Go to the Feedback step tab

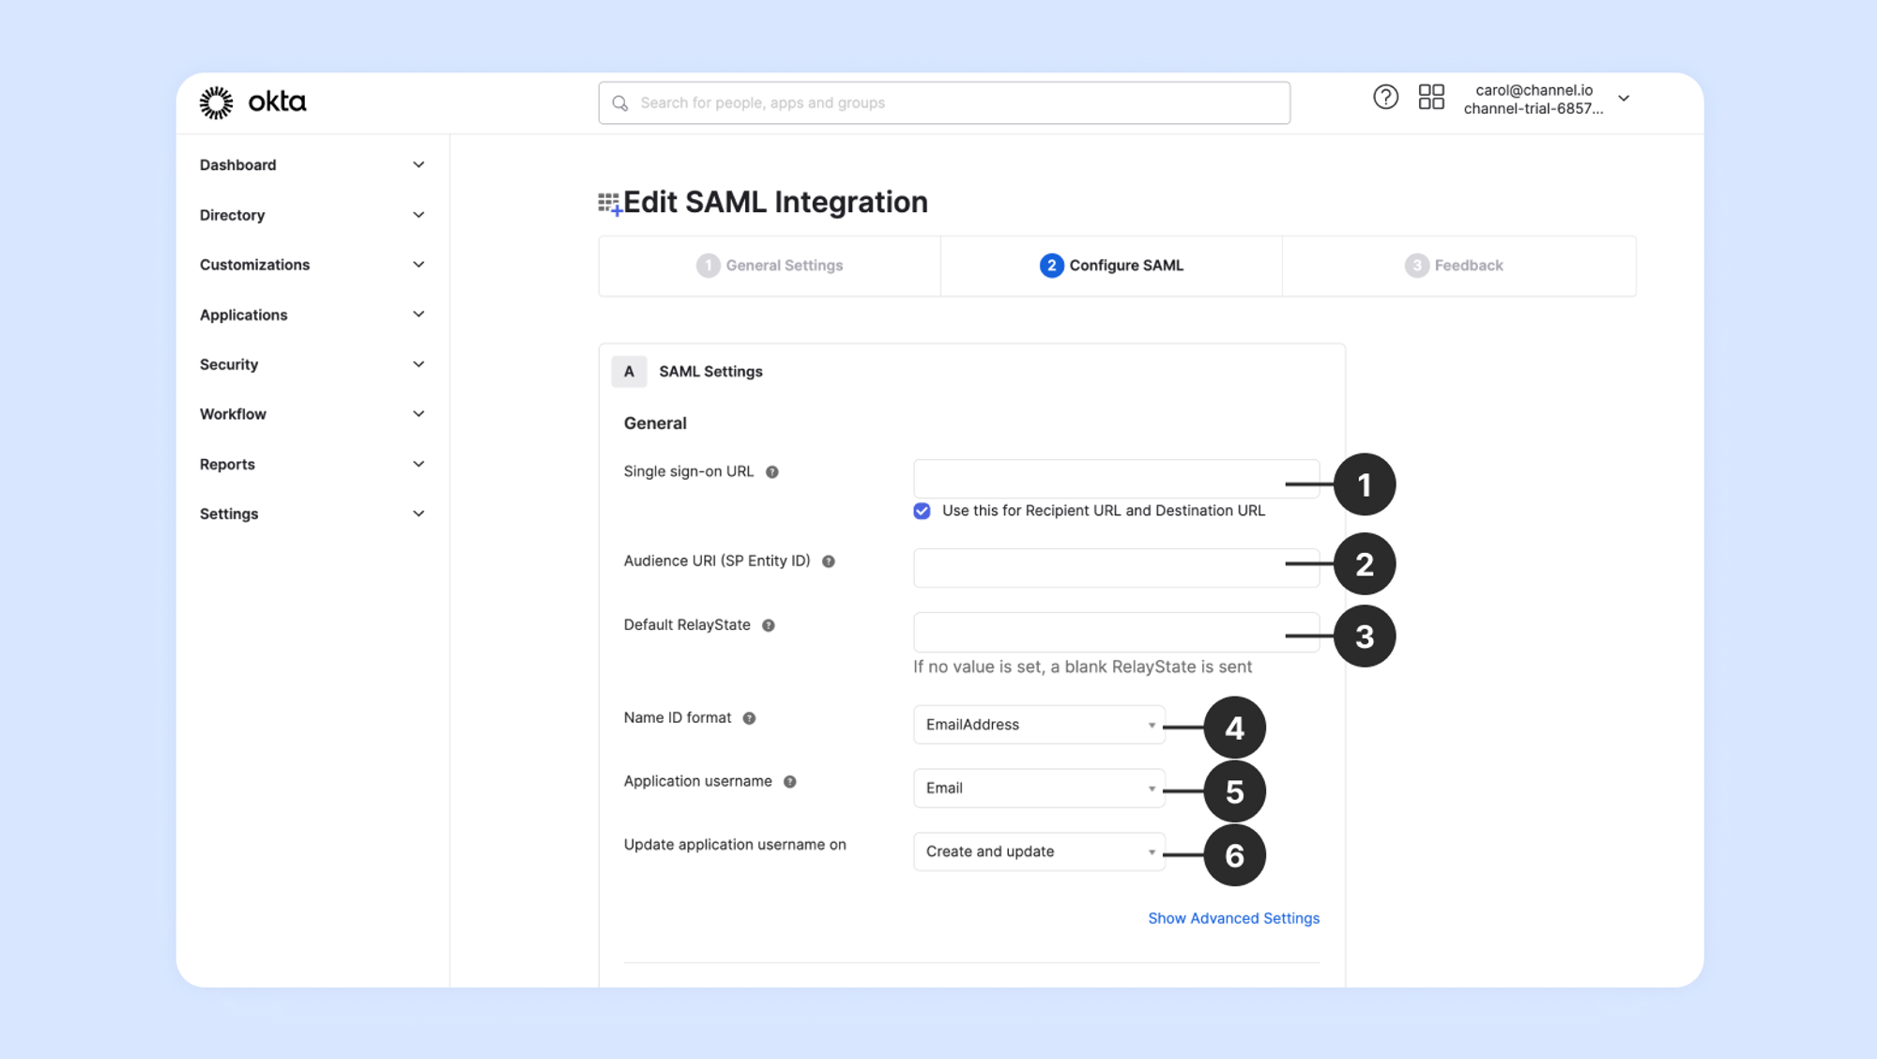1455,266
